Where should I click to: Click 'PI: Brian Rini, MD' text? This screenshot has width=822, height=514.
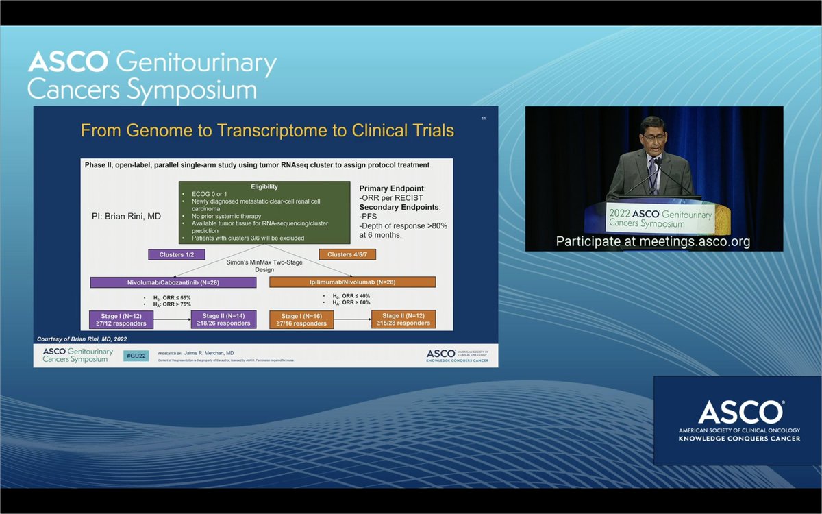126,216
